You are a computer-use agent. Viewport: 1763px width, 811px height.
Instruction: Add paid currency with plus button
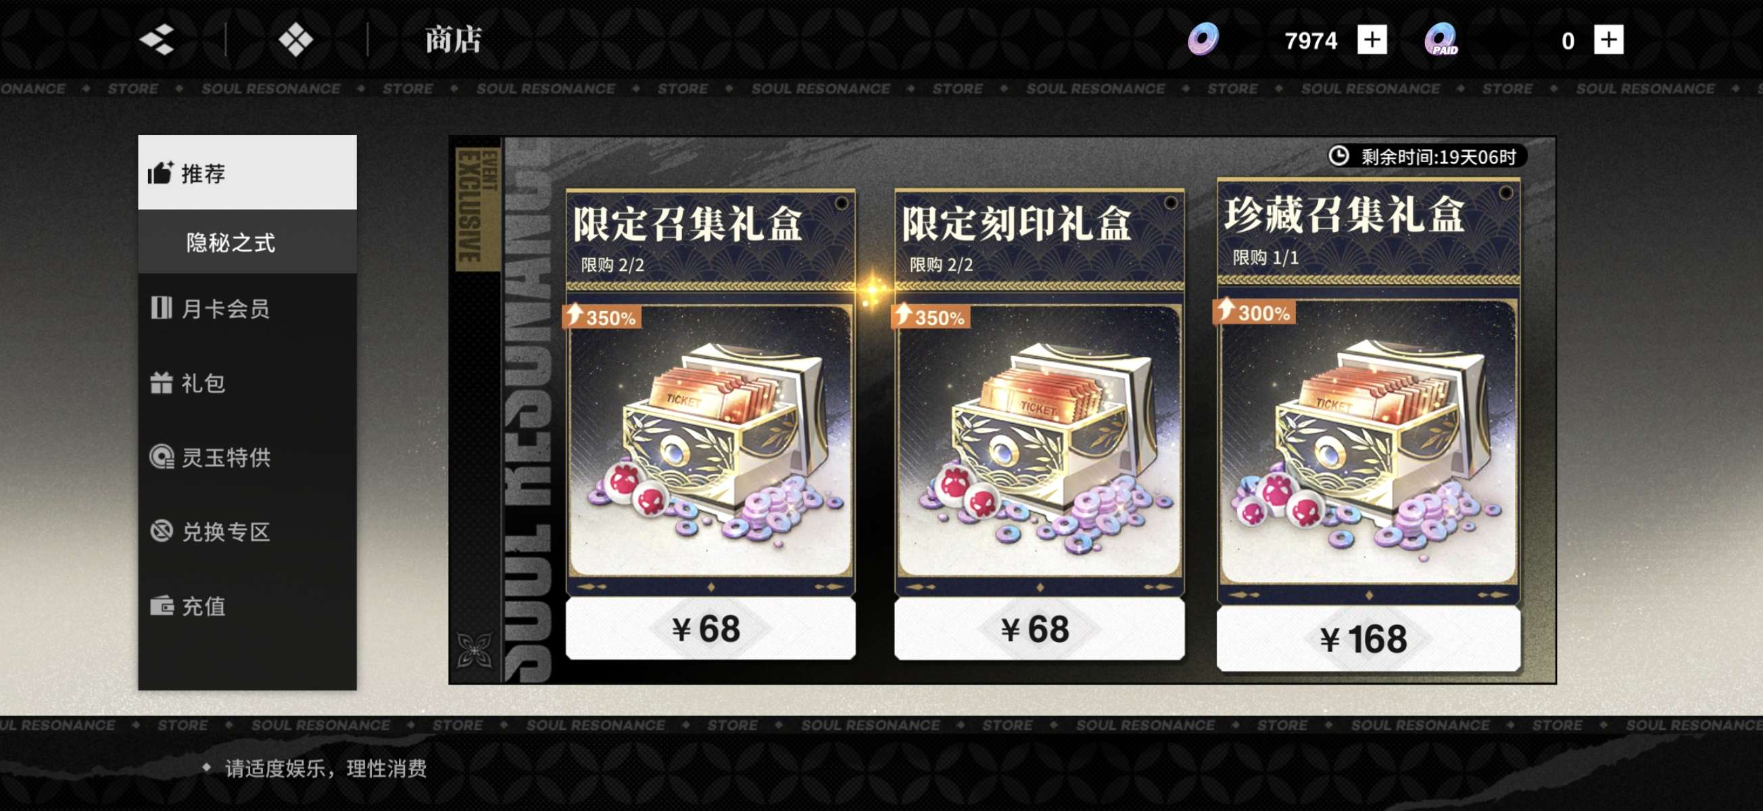point(1608,40)
